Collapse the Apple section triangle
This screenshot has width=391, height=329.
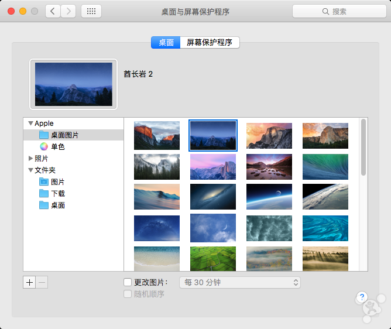pos(30,124)
